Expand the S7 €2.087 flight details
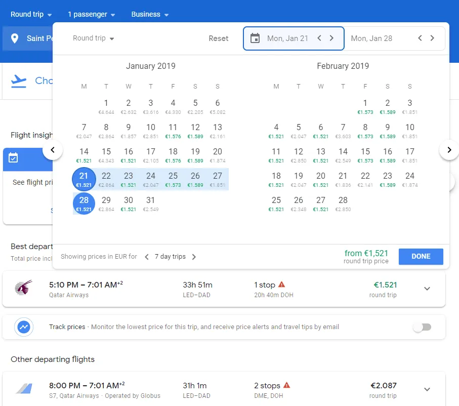 427,389
